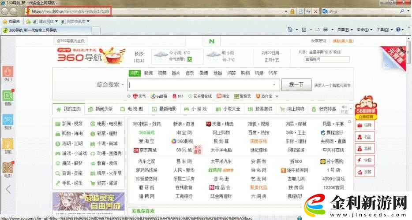412x220 pixels.
Task: Click the RSS feeds icon in command bar
Action: coord(304,29)
